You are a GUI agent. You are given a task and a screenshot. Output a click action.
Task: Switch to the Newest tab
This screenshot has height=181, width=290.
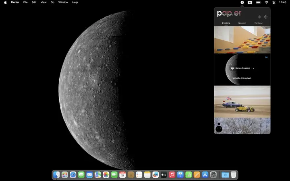click(242, 23)
